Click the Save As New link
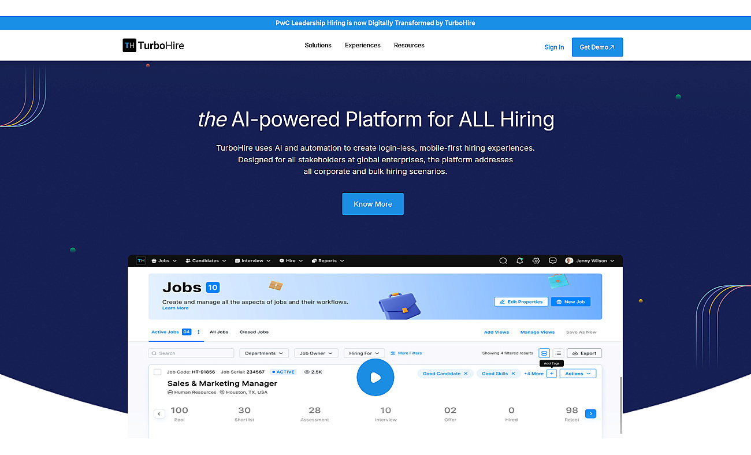 (x=581, y=332)
